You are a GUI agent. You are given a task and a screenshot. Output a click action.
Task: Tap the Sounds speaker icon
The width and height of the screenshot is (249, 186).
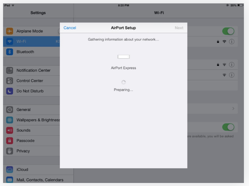point(10,130)
